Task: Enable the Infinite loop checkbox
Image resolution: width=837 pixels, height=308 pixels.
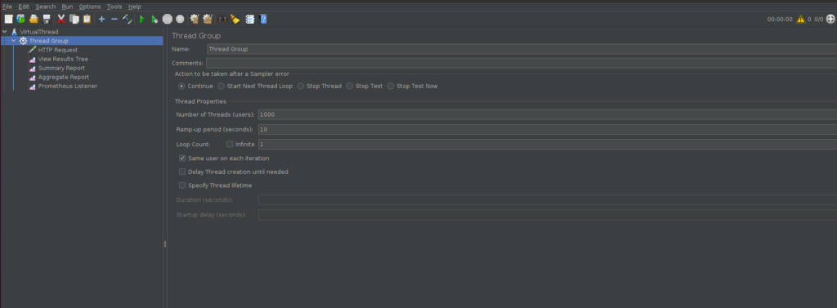Action: tap(230, 144)
